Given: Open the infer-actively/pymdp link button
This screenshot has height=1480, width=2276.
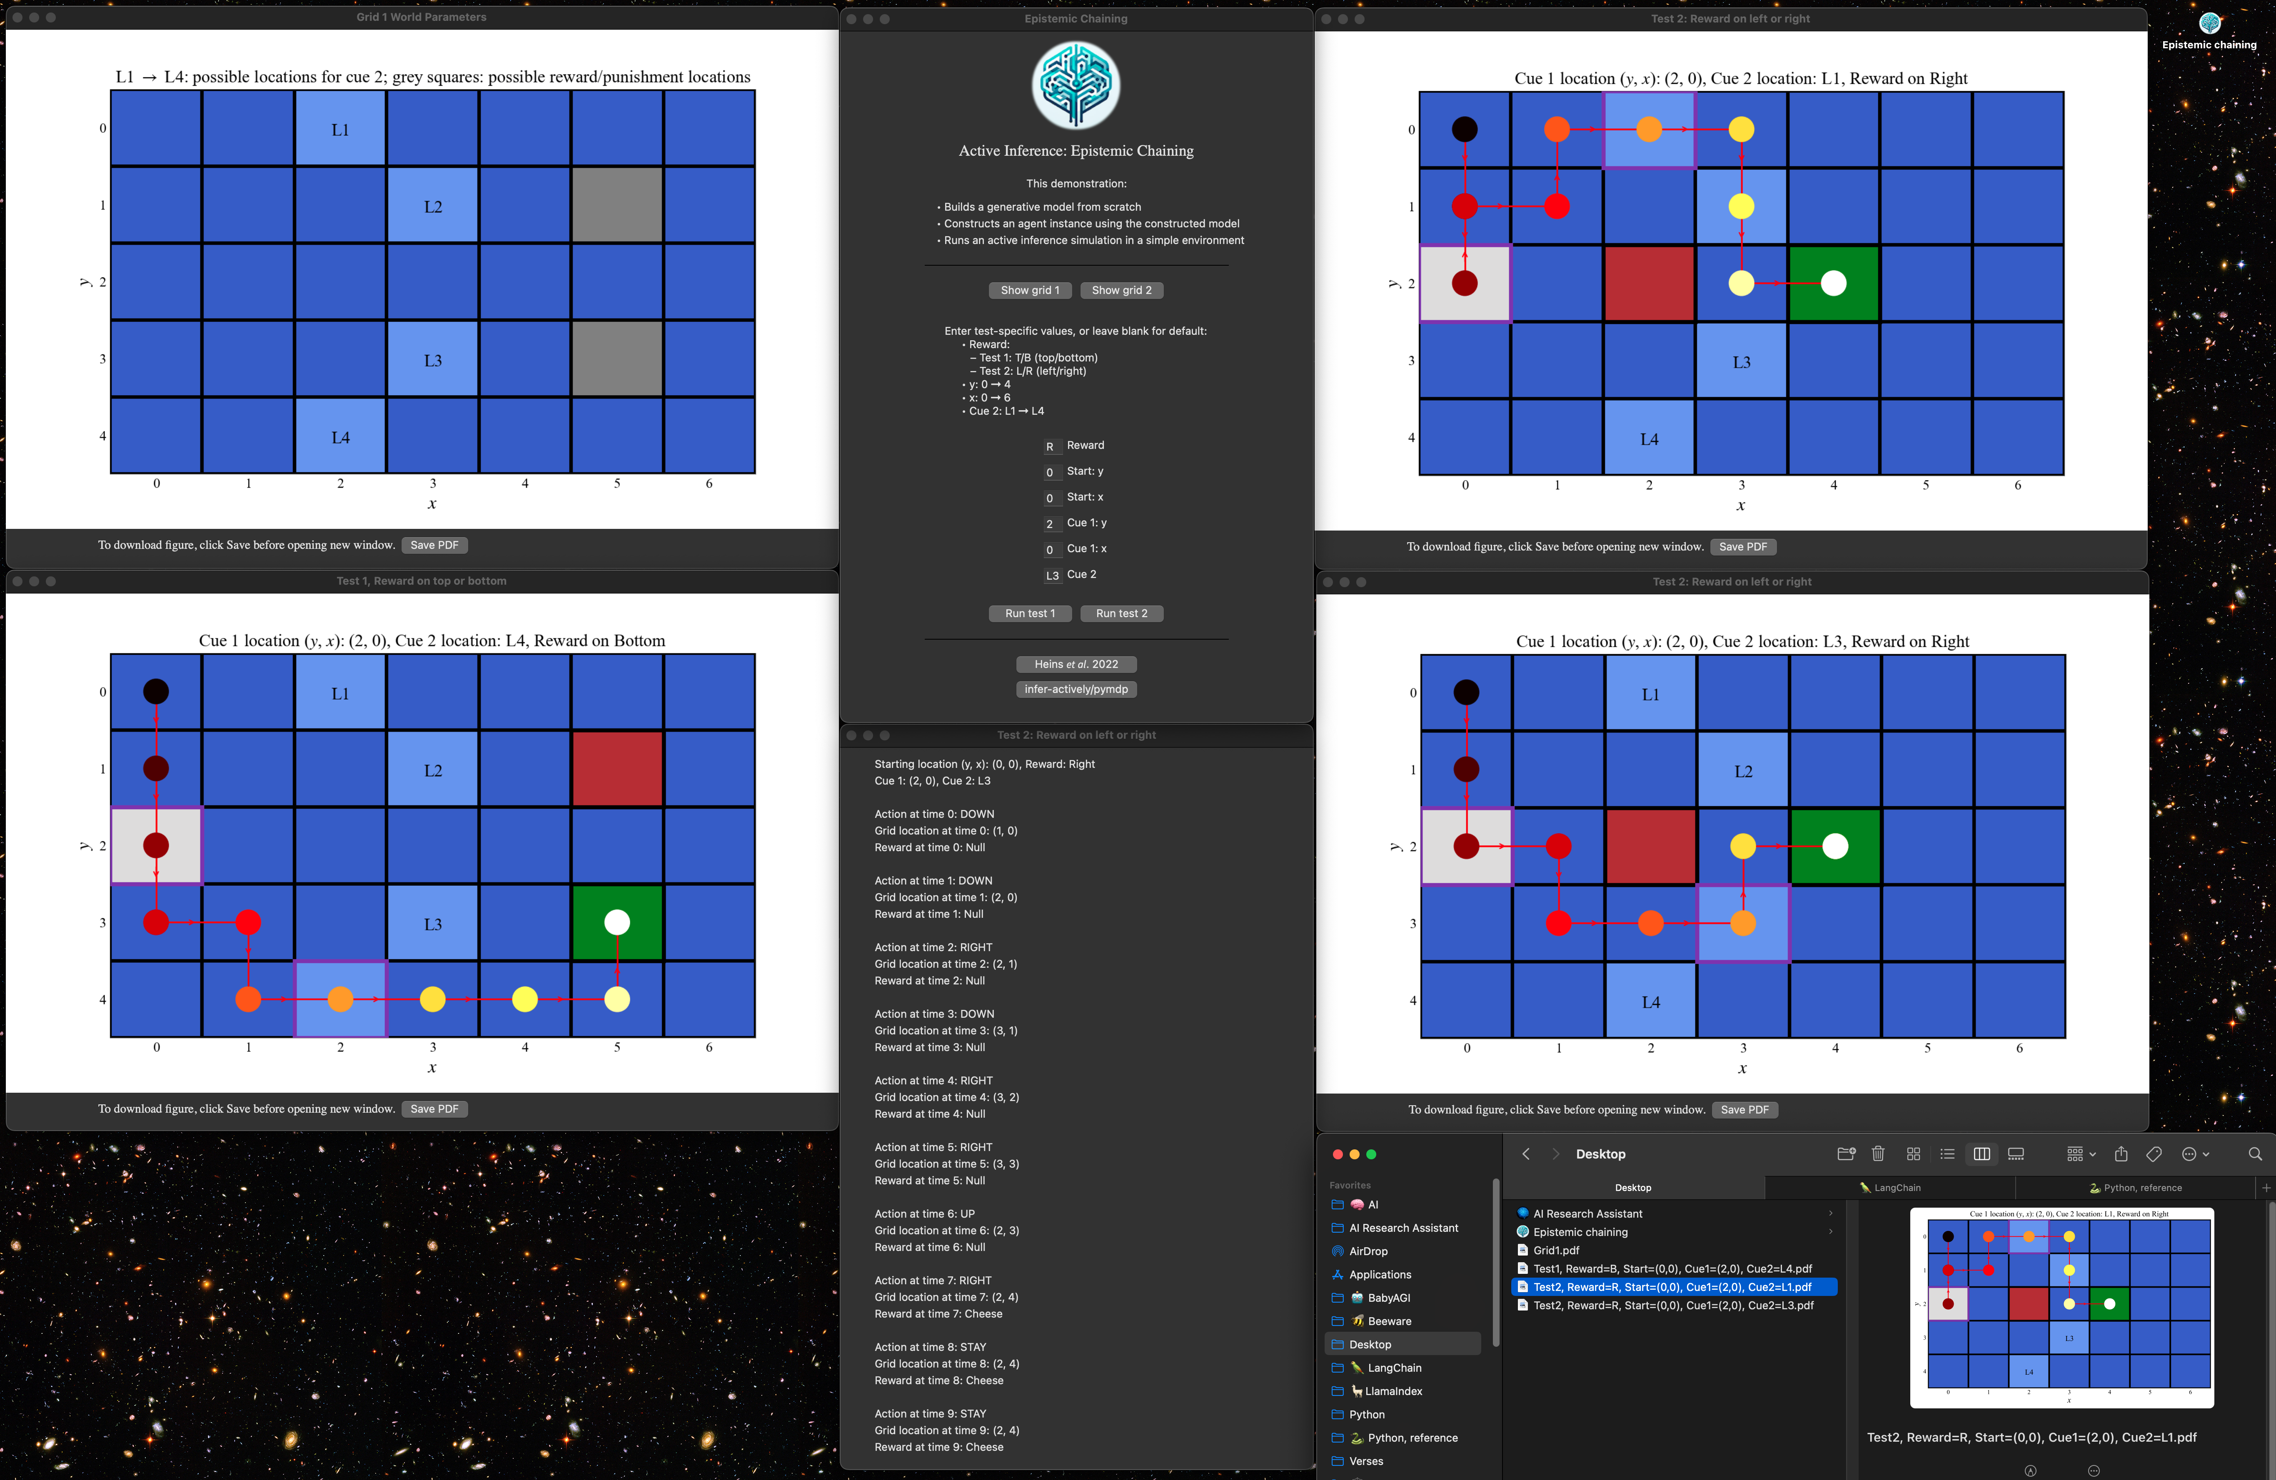Looking at the screenshot, I should [x=1076, y=688].
